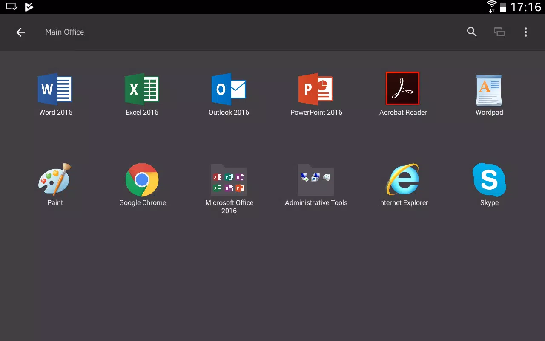The image size is (545, 341).
Task: Tap the search magnifier icon
Action: tap(472, 32)
